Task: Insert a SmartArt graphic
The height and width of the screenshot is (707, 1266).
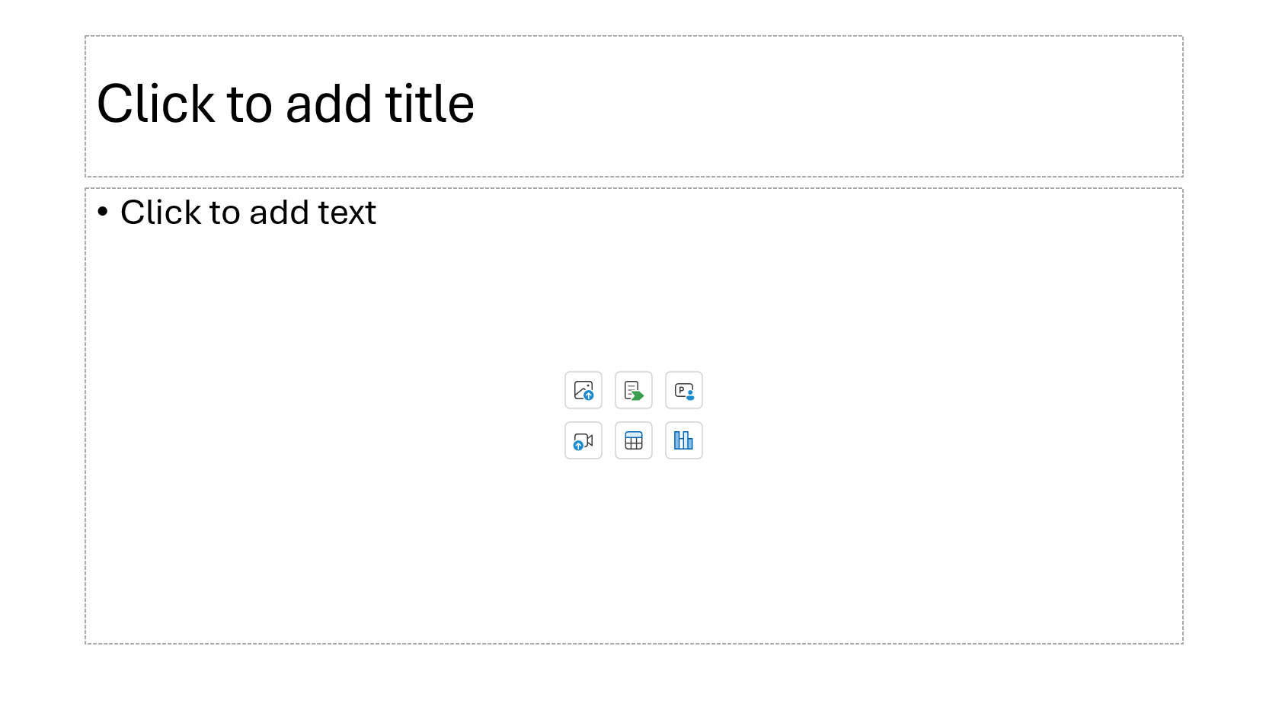Action: click(x=634, y=391)
